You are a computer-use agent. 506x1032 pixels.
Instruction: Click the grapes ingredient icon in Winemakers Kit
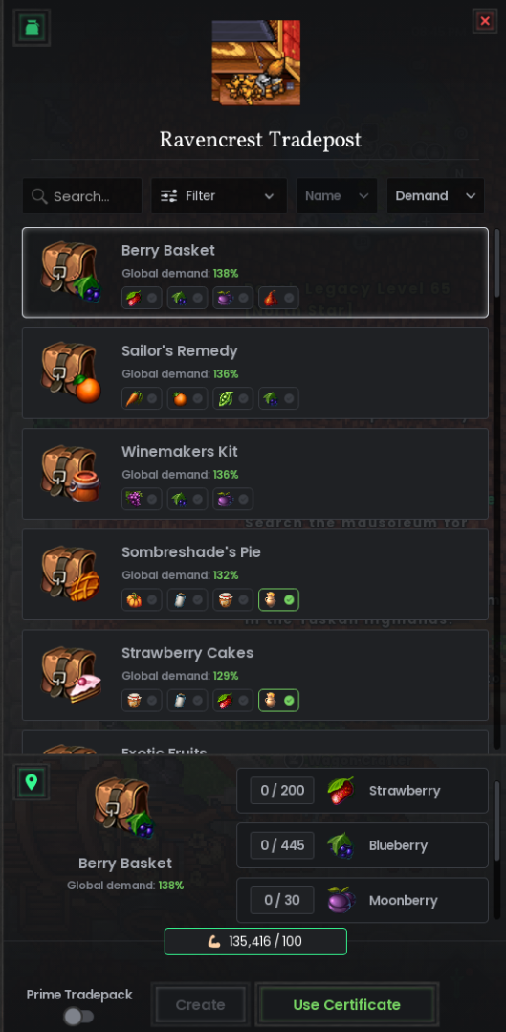[x=134, y=499]
